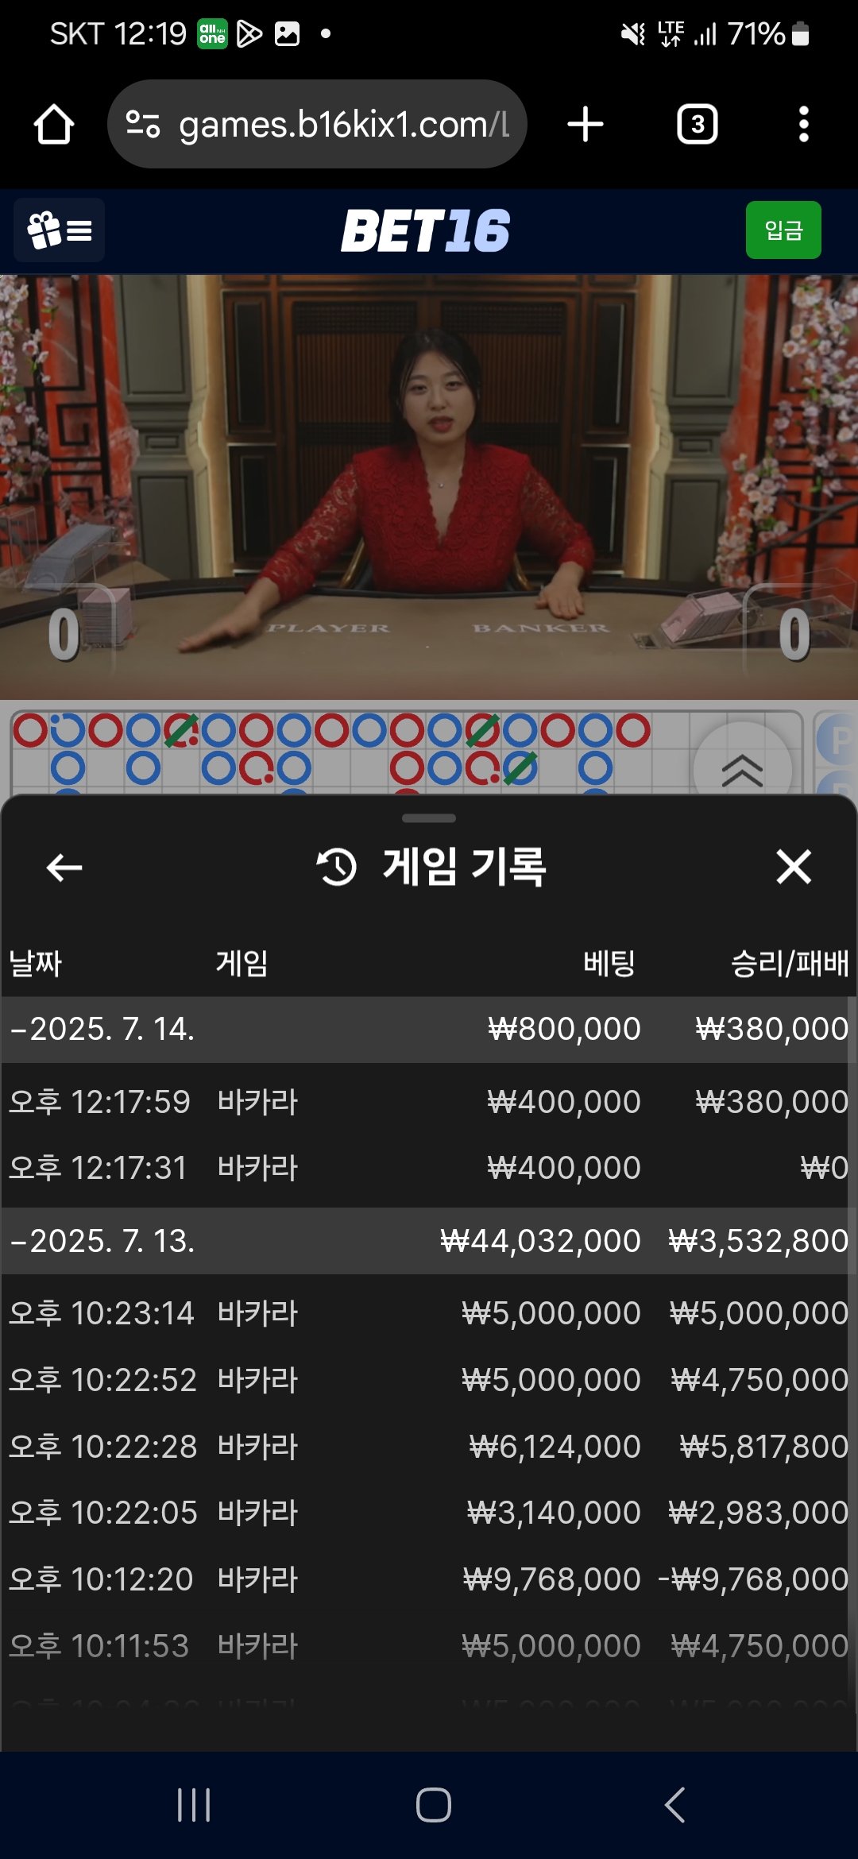858x1859 pixels.
Task: Open the browser three-dot menu
Action: (804, 125)
